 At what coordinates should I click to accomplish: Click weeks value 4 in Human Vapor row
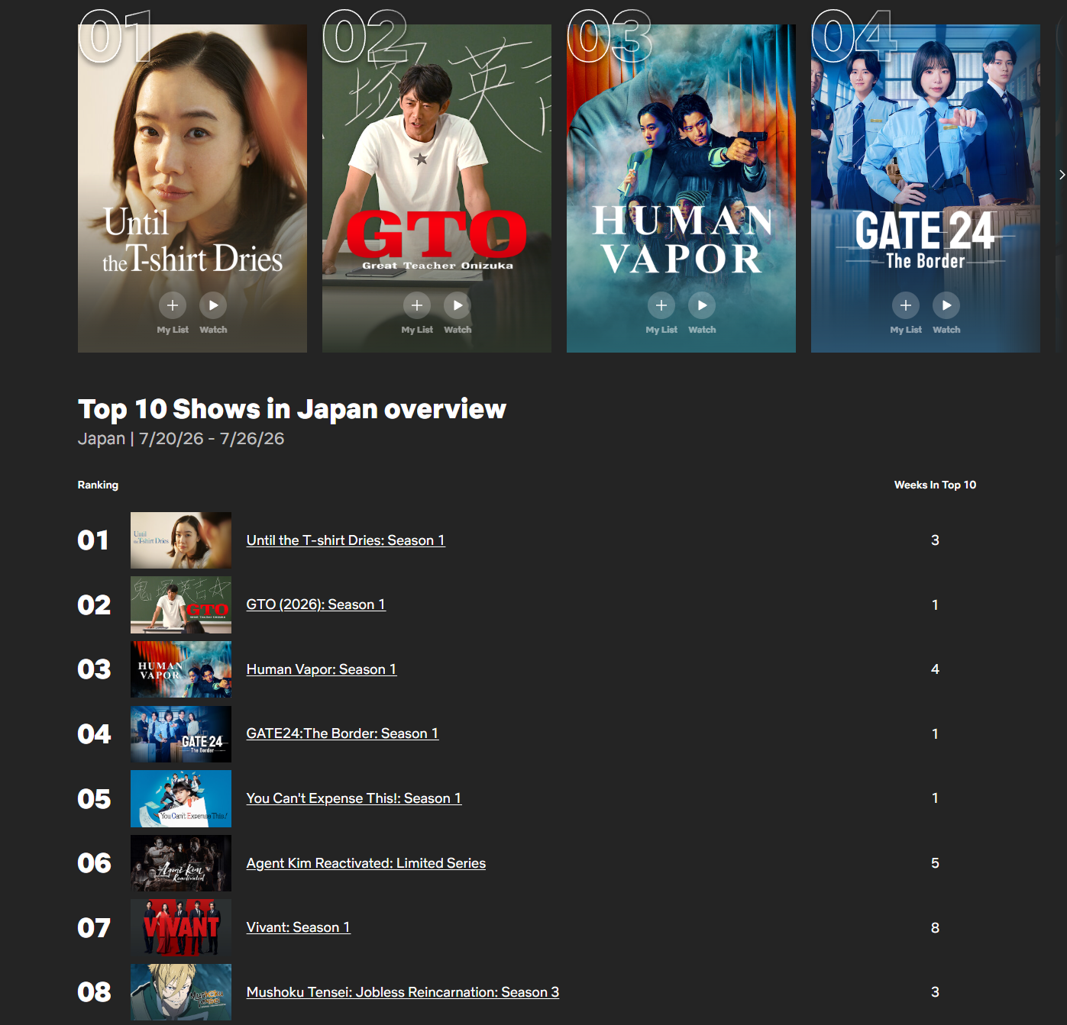[935, 669]
